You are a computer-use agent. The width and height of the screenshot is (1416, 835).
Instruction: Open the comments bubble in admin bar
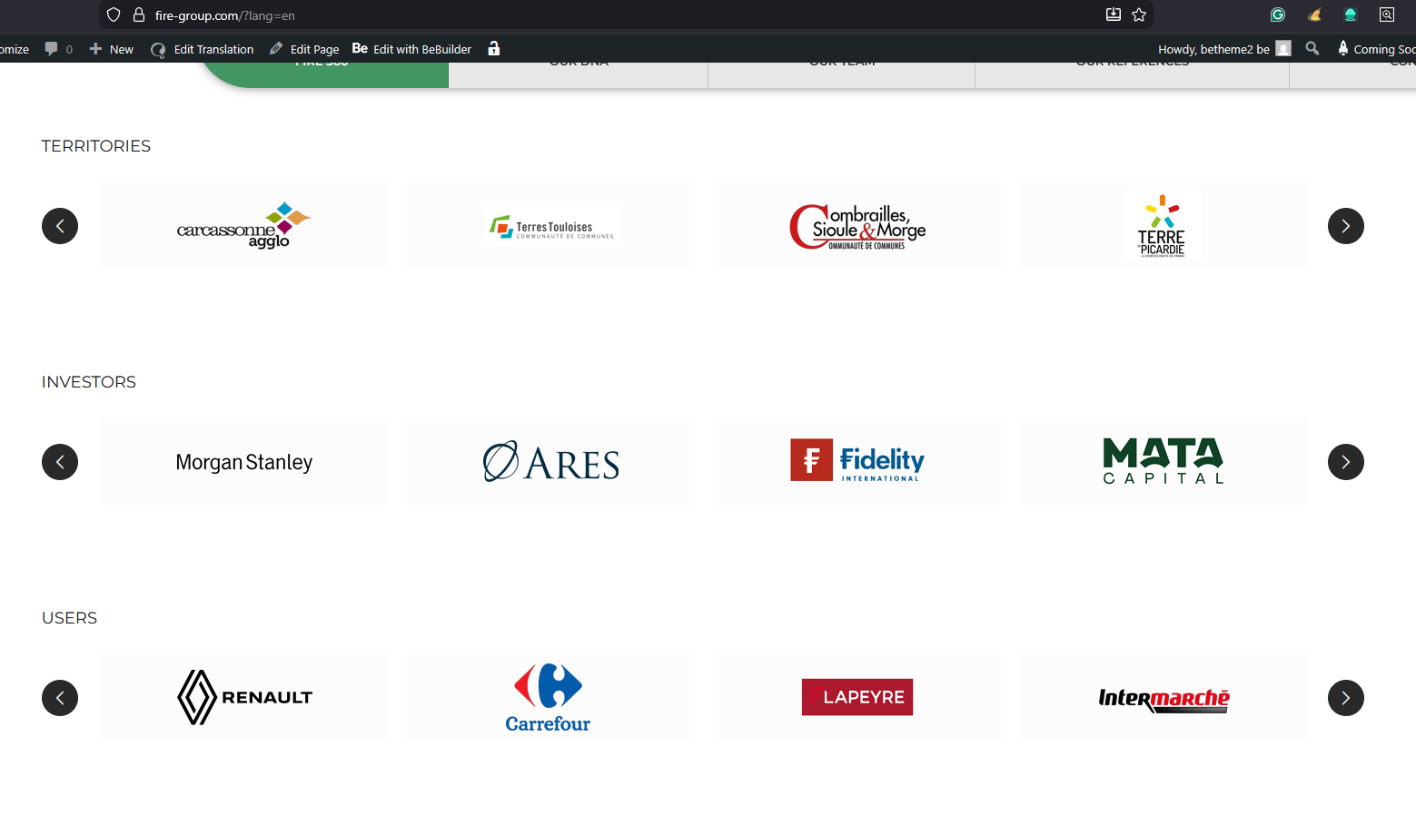[x=52, y=49]
